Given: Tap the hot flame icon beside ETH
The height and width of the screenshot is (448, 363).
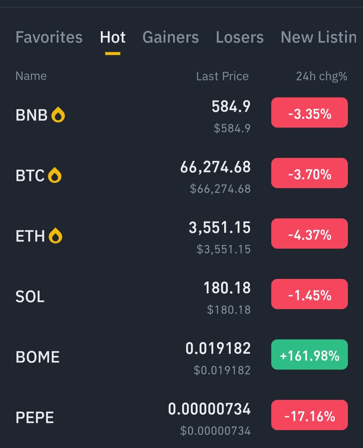Looking at the screenshot, I should (x=55, y=236).
